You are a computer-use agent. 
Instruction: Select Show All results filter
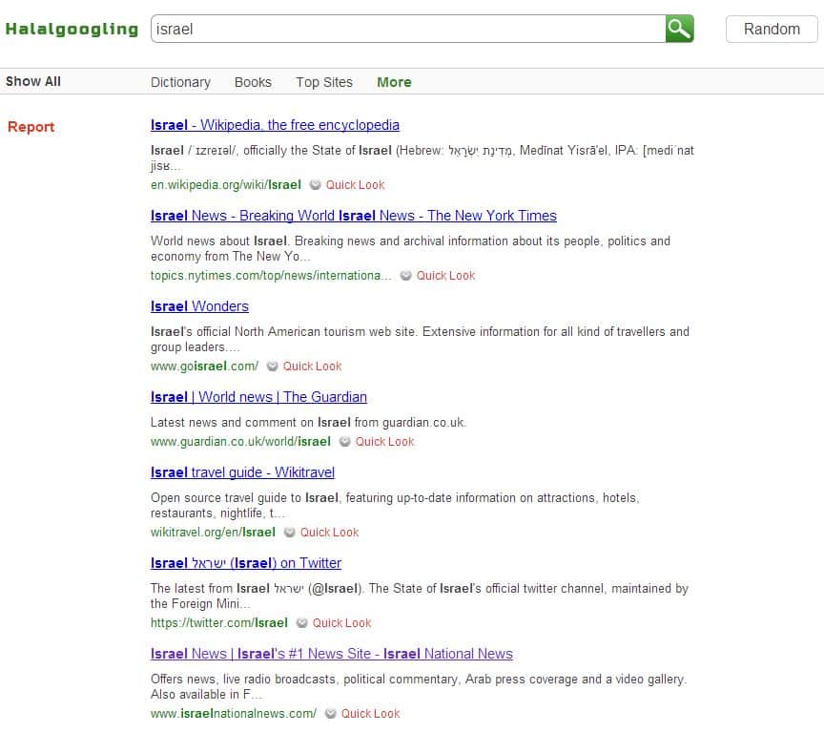click(33, 81)
